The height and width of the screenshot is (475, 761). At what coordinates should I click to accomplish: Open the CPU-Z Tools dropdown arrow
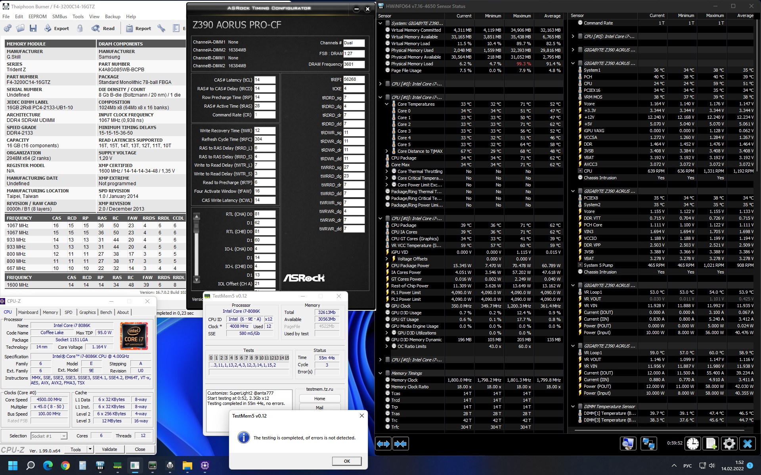click(90, 449)
